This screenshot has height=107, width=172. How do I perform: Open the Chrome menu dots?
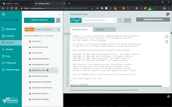(x=169, y=8)
